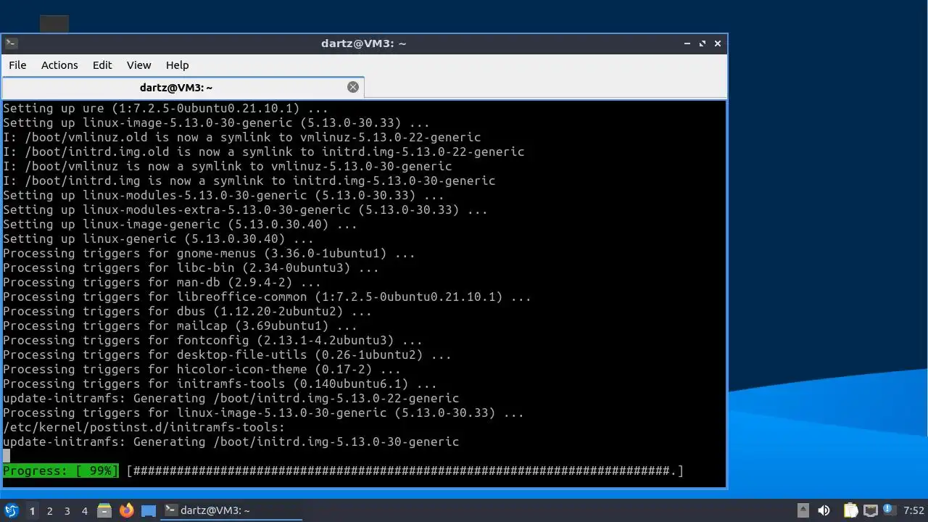The height and width of the screenshot is (522, 928).
Task: Click 'Generating /boot/initrd.img-5.13.0-22-generic' line
Action: [231, 399]
